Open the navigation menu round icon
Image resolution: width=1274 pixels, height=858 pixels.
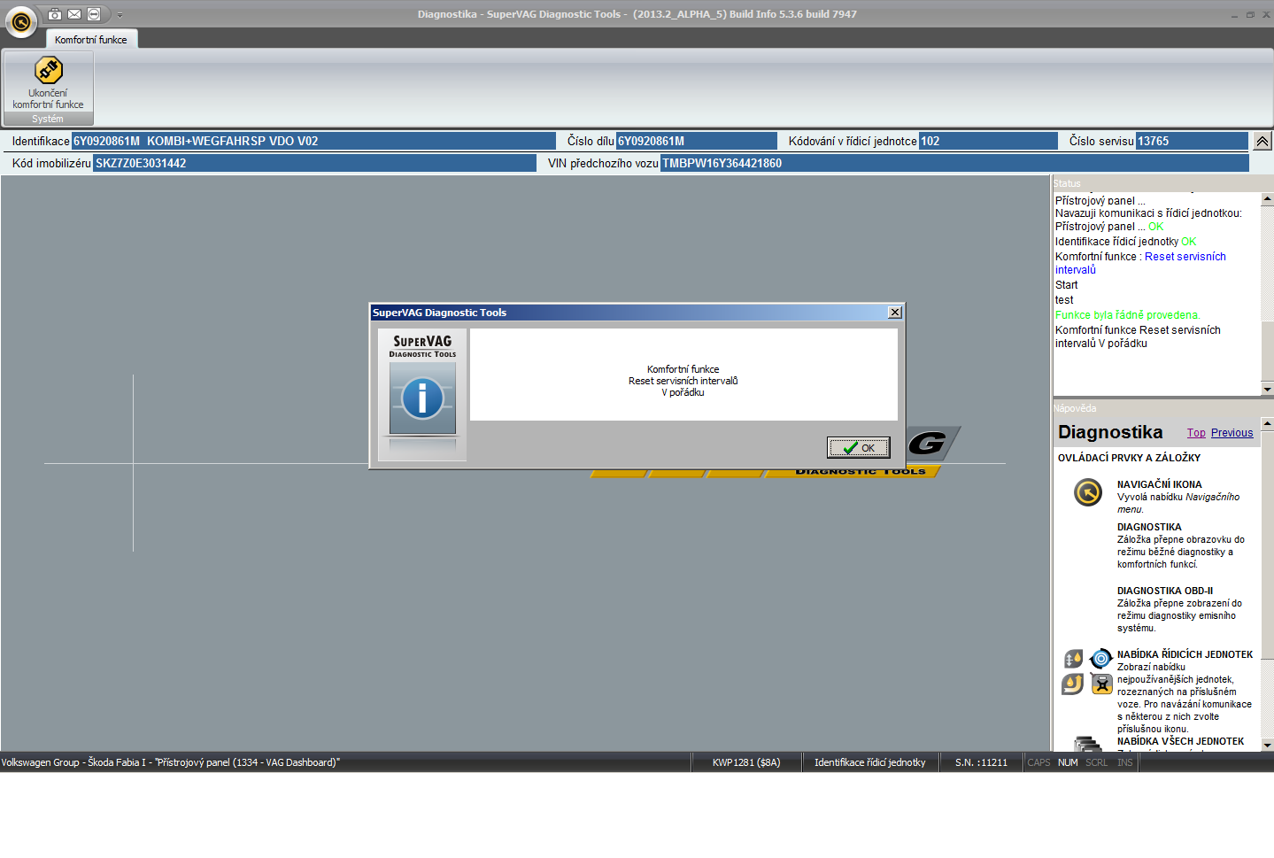pos(21,22)
